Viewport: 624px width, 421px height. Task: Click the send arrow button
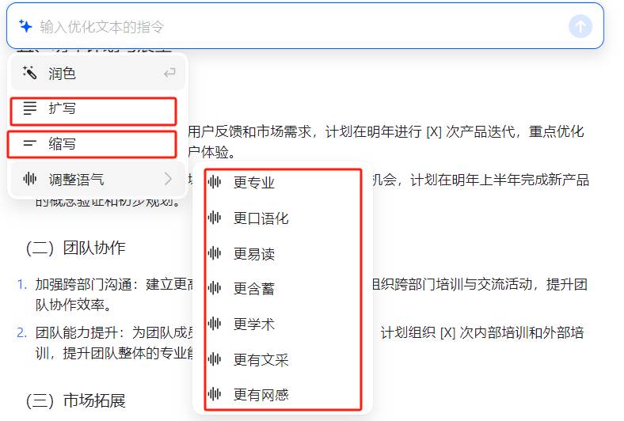click(x=580, y=26)
